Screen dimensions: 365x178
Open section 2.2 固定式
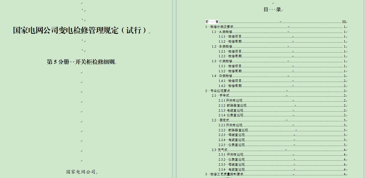click(x=279, y=120)
